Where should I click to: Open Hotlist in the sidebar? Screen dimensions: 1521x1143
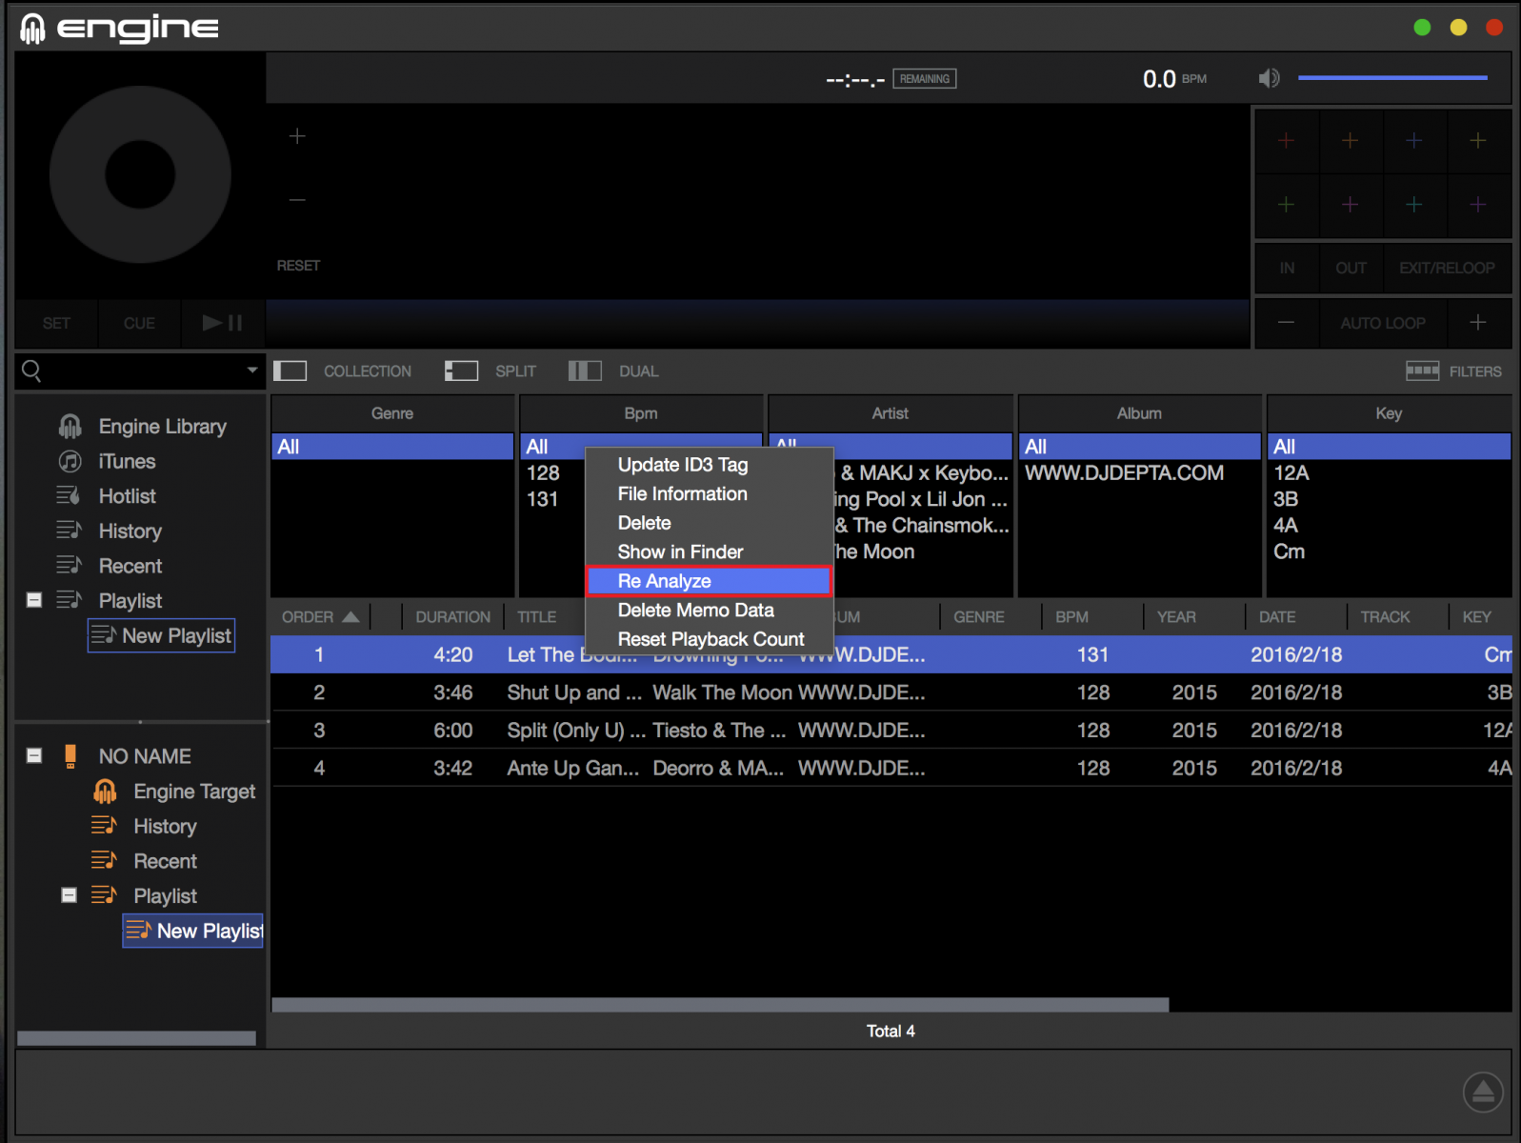127,496
